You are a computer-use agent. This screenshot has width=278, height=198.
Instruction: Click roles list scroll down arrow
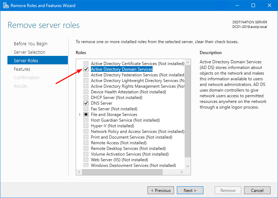point(187,165)
